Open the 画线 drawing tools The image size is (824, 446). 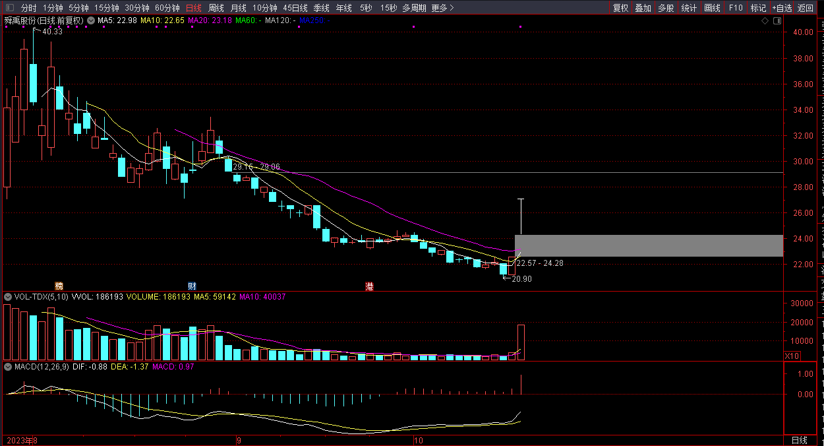[x=712, y=9]
